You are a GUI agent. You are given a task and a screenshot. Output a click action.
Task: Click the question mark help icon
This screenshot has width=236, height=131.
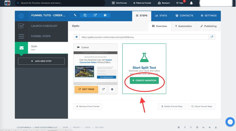coord(105,15)
